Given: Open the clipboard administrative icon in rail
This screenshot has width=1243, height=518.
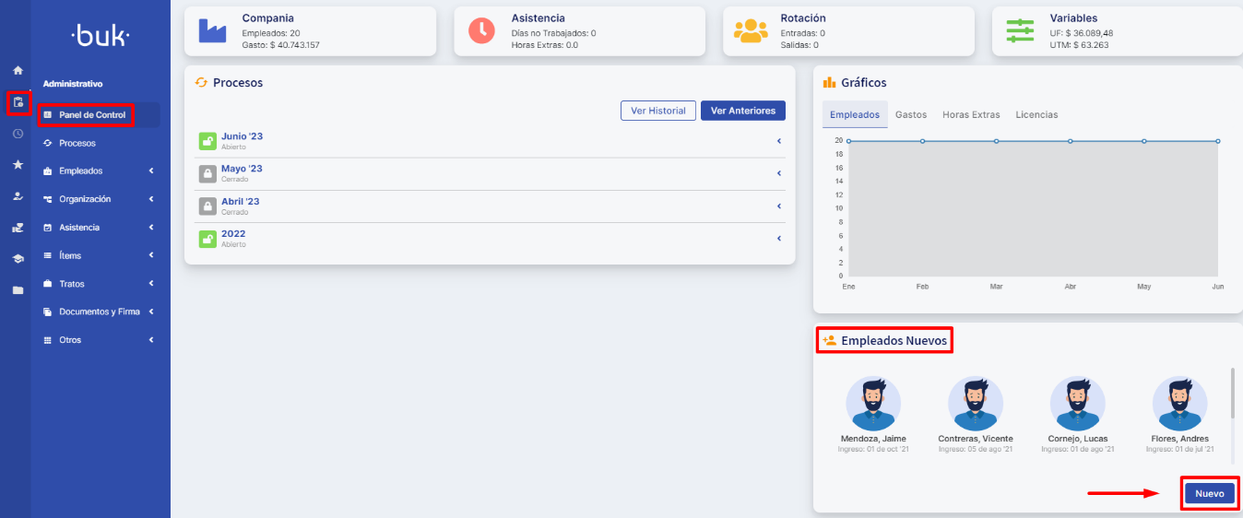Looking at the screenshot, I should (x=18, y=102).
